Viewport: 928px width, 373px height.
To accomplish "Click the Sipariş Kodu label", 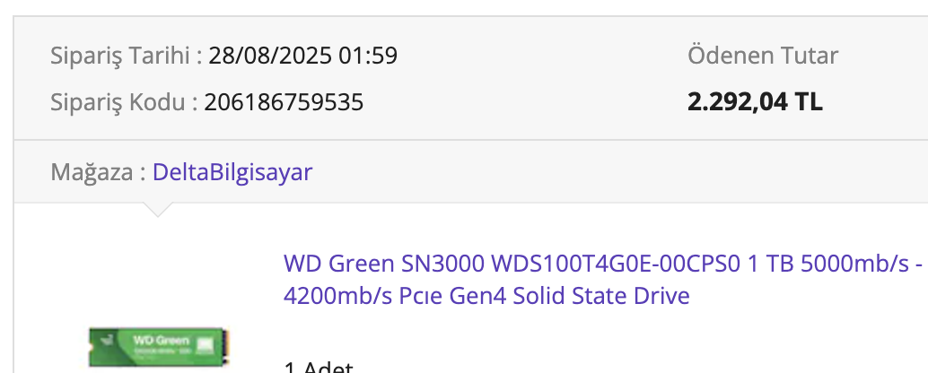I will (x=124, y=102).
